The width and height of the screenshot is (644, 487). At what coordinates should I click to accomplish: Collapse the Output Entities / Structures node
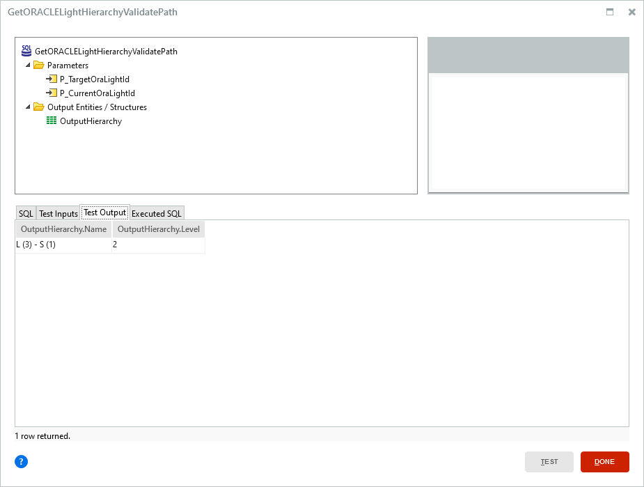(28, 107)
